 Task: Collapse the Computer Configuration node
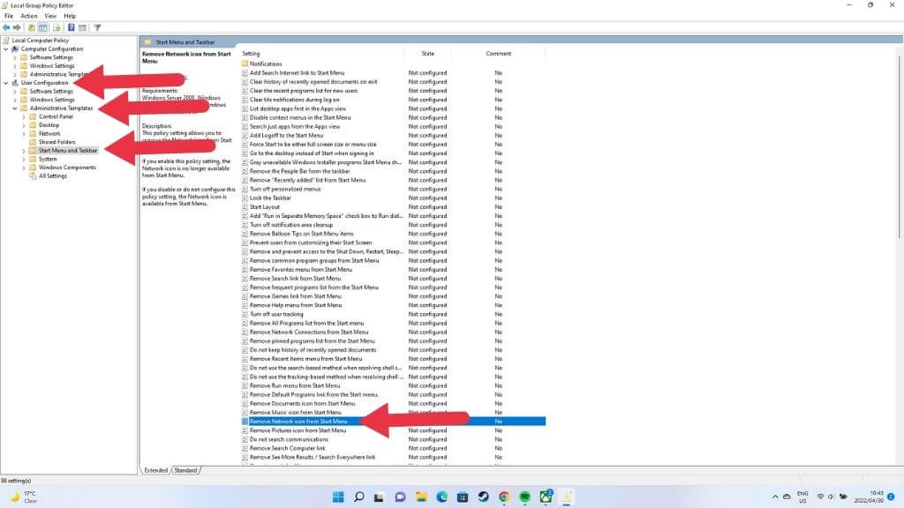pos(6,49)
